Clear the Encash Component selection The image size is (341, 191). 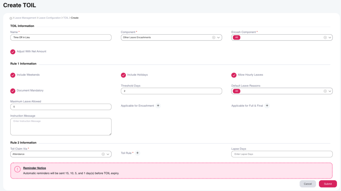[x=325, y=38]
